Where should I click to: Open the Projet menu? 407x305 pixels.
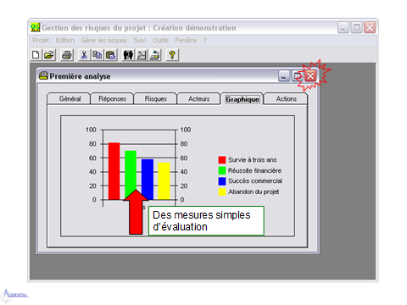coord(41,41)
